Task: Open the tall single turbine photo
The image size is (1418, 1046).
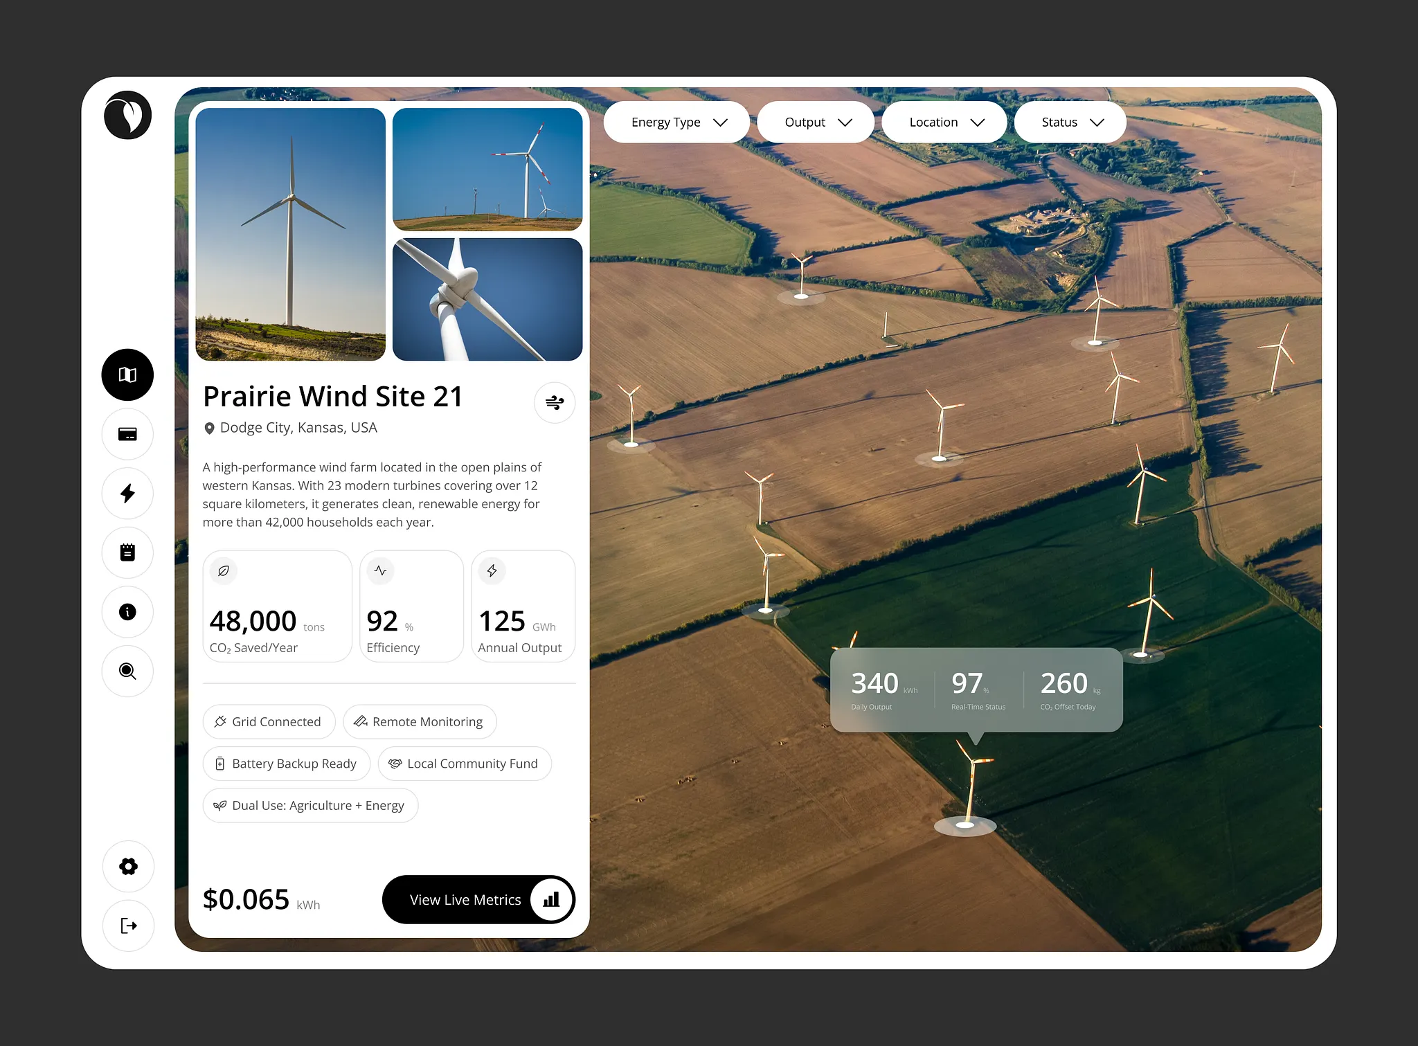Action: point(291,234)
